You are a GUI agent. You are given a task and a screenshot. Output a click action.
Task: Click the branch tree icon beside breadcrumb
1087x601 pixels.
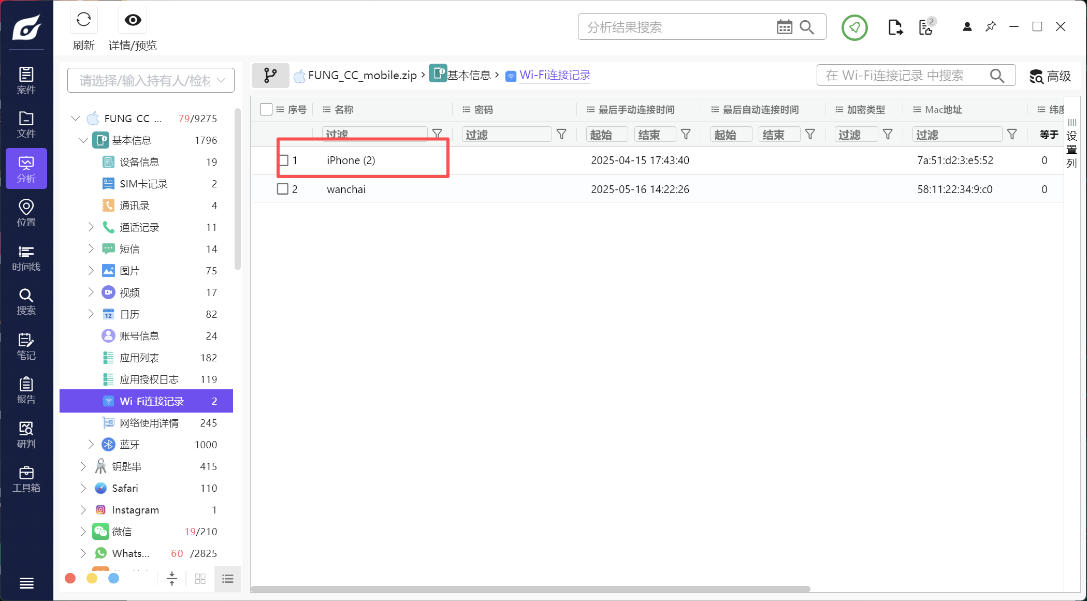coord(270,76)
